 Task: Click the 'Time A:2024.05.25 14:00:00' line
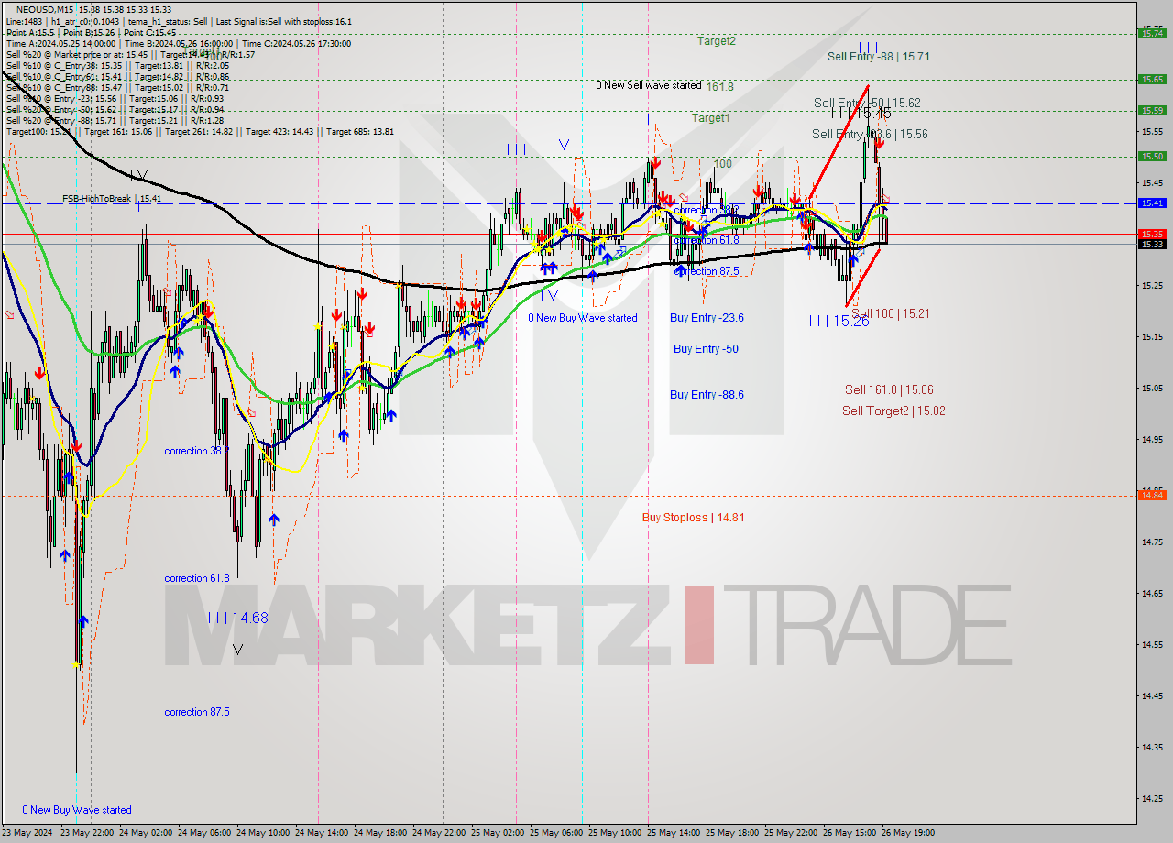pos(60,43)
